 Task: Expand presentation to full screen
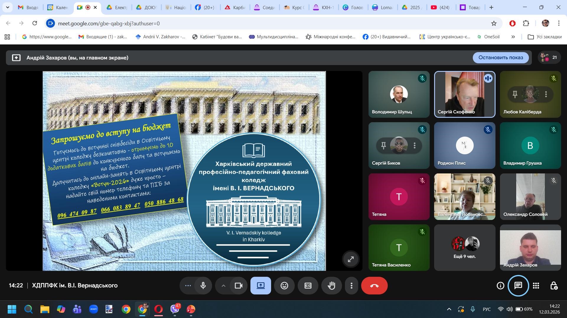(x=351, y=259)
